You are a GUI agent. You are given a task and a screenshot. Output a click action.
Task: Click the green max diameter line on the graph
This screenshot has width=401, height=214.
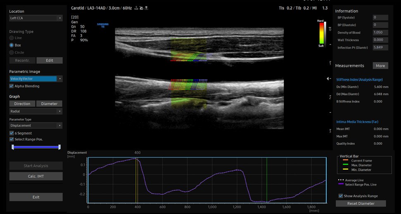tap(267, 180)
